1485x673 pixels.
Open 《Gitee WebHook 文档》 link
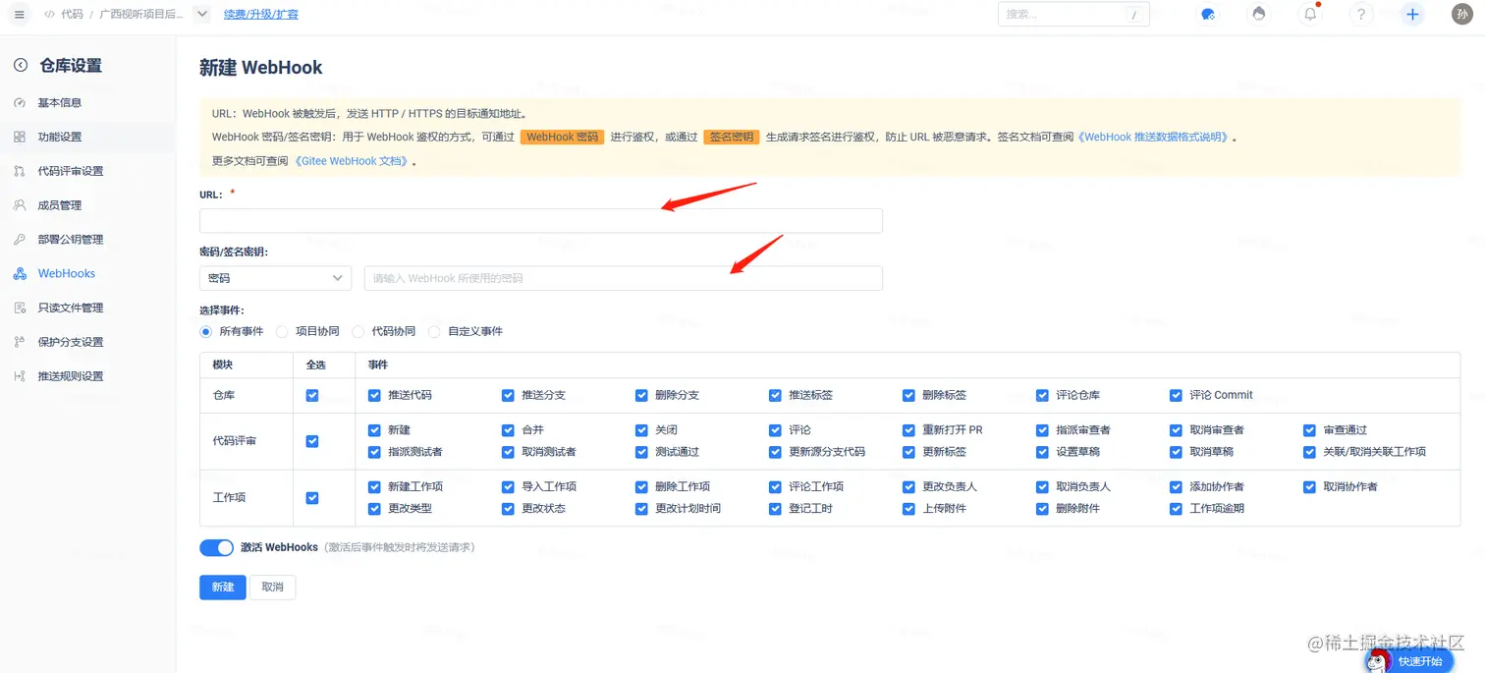point(351,161)
